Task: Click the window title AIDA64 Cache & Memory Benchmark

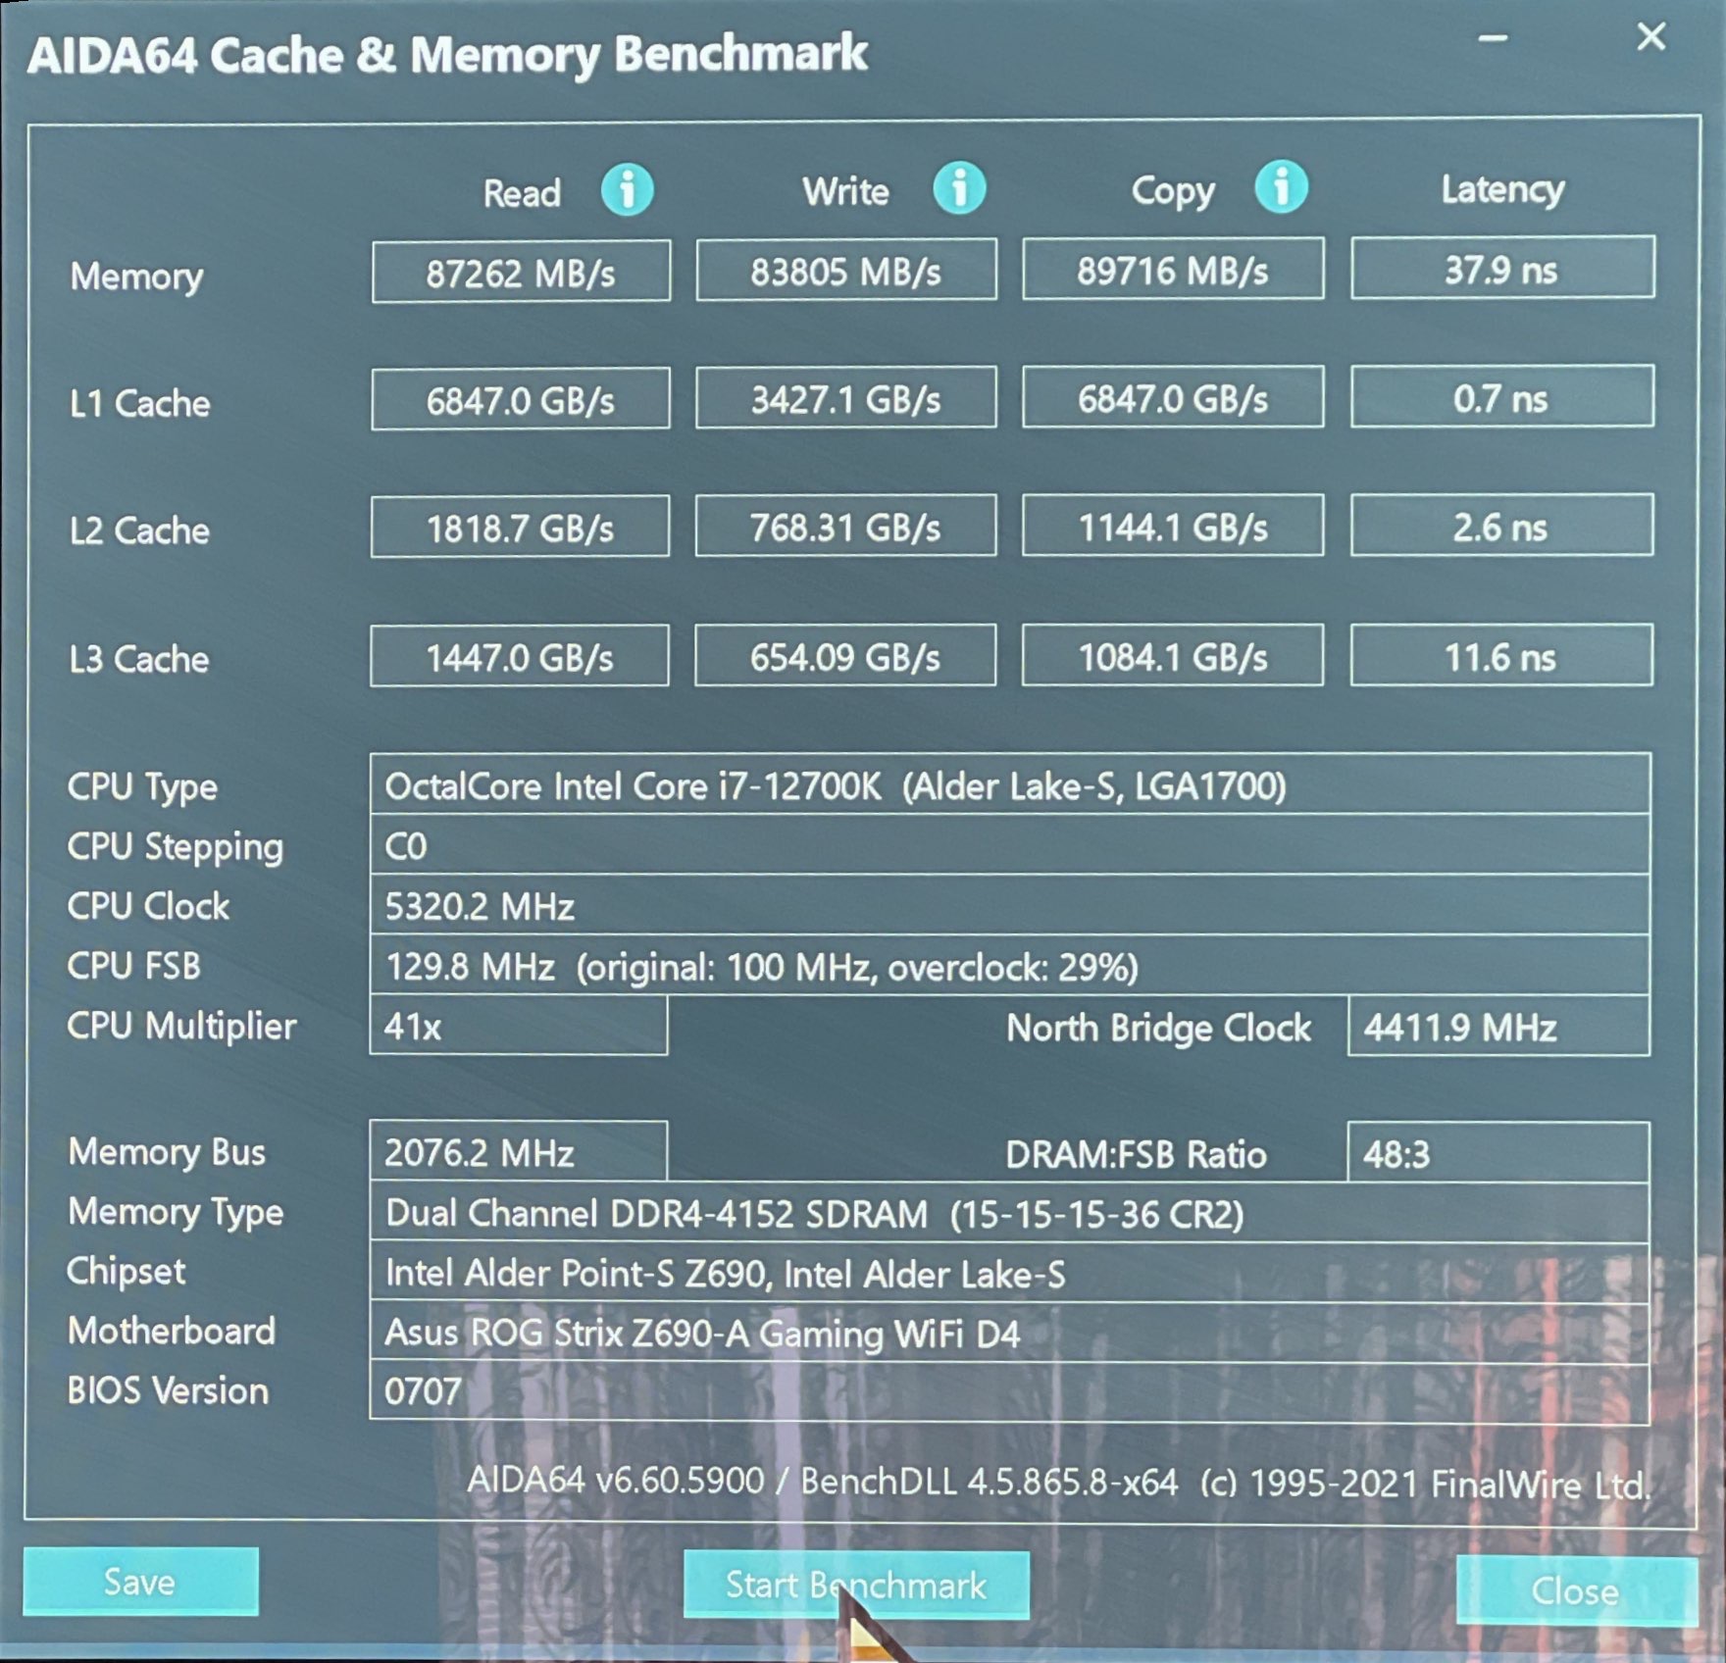Action: pyautogui.click(x=447, y=54)
